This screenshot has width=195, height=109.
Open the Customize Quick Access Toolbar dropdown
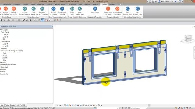click(60, 20)
